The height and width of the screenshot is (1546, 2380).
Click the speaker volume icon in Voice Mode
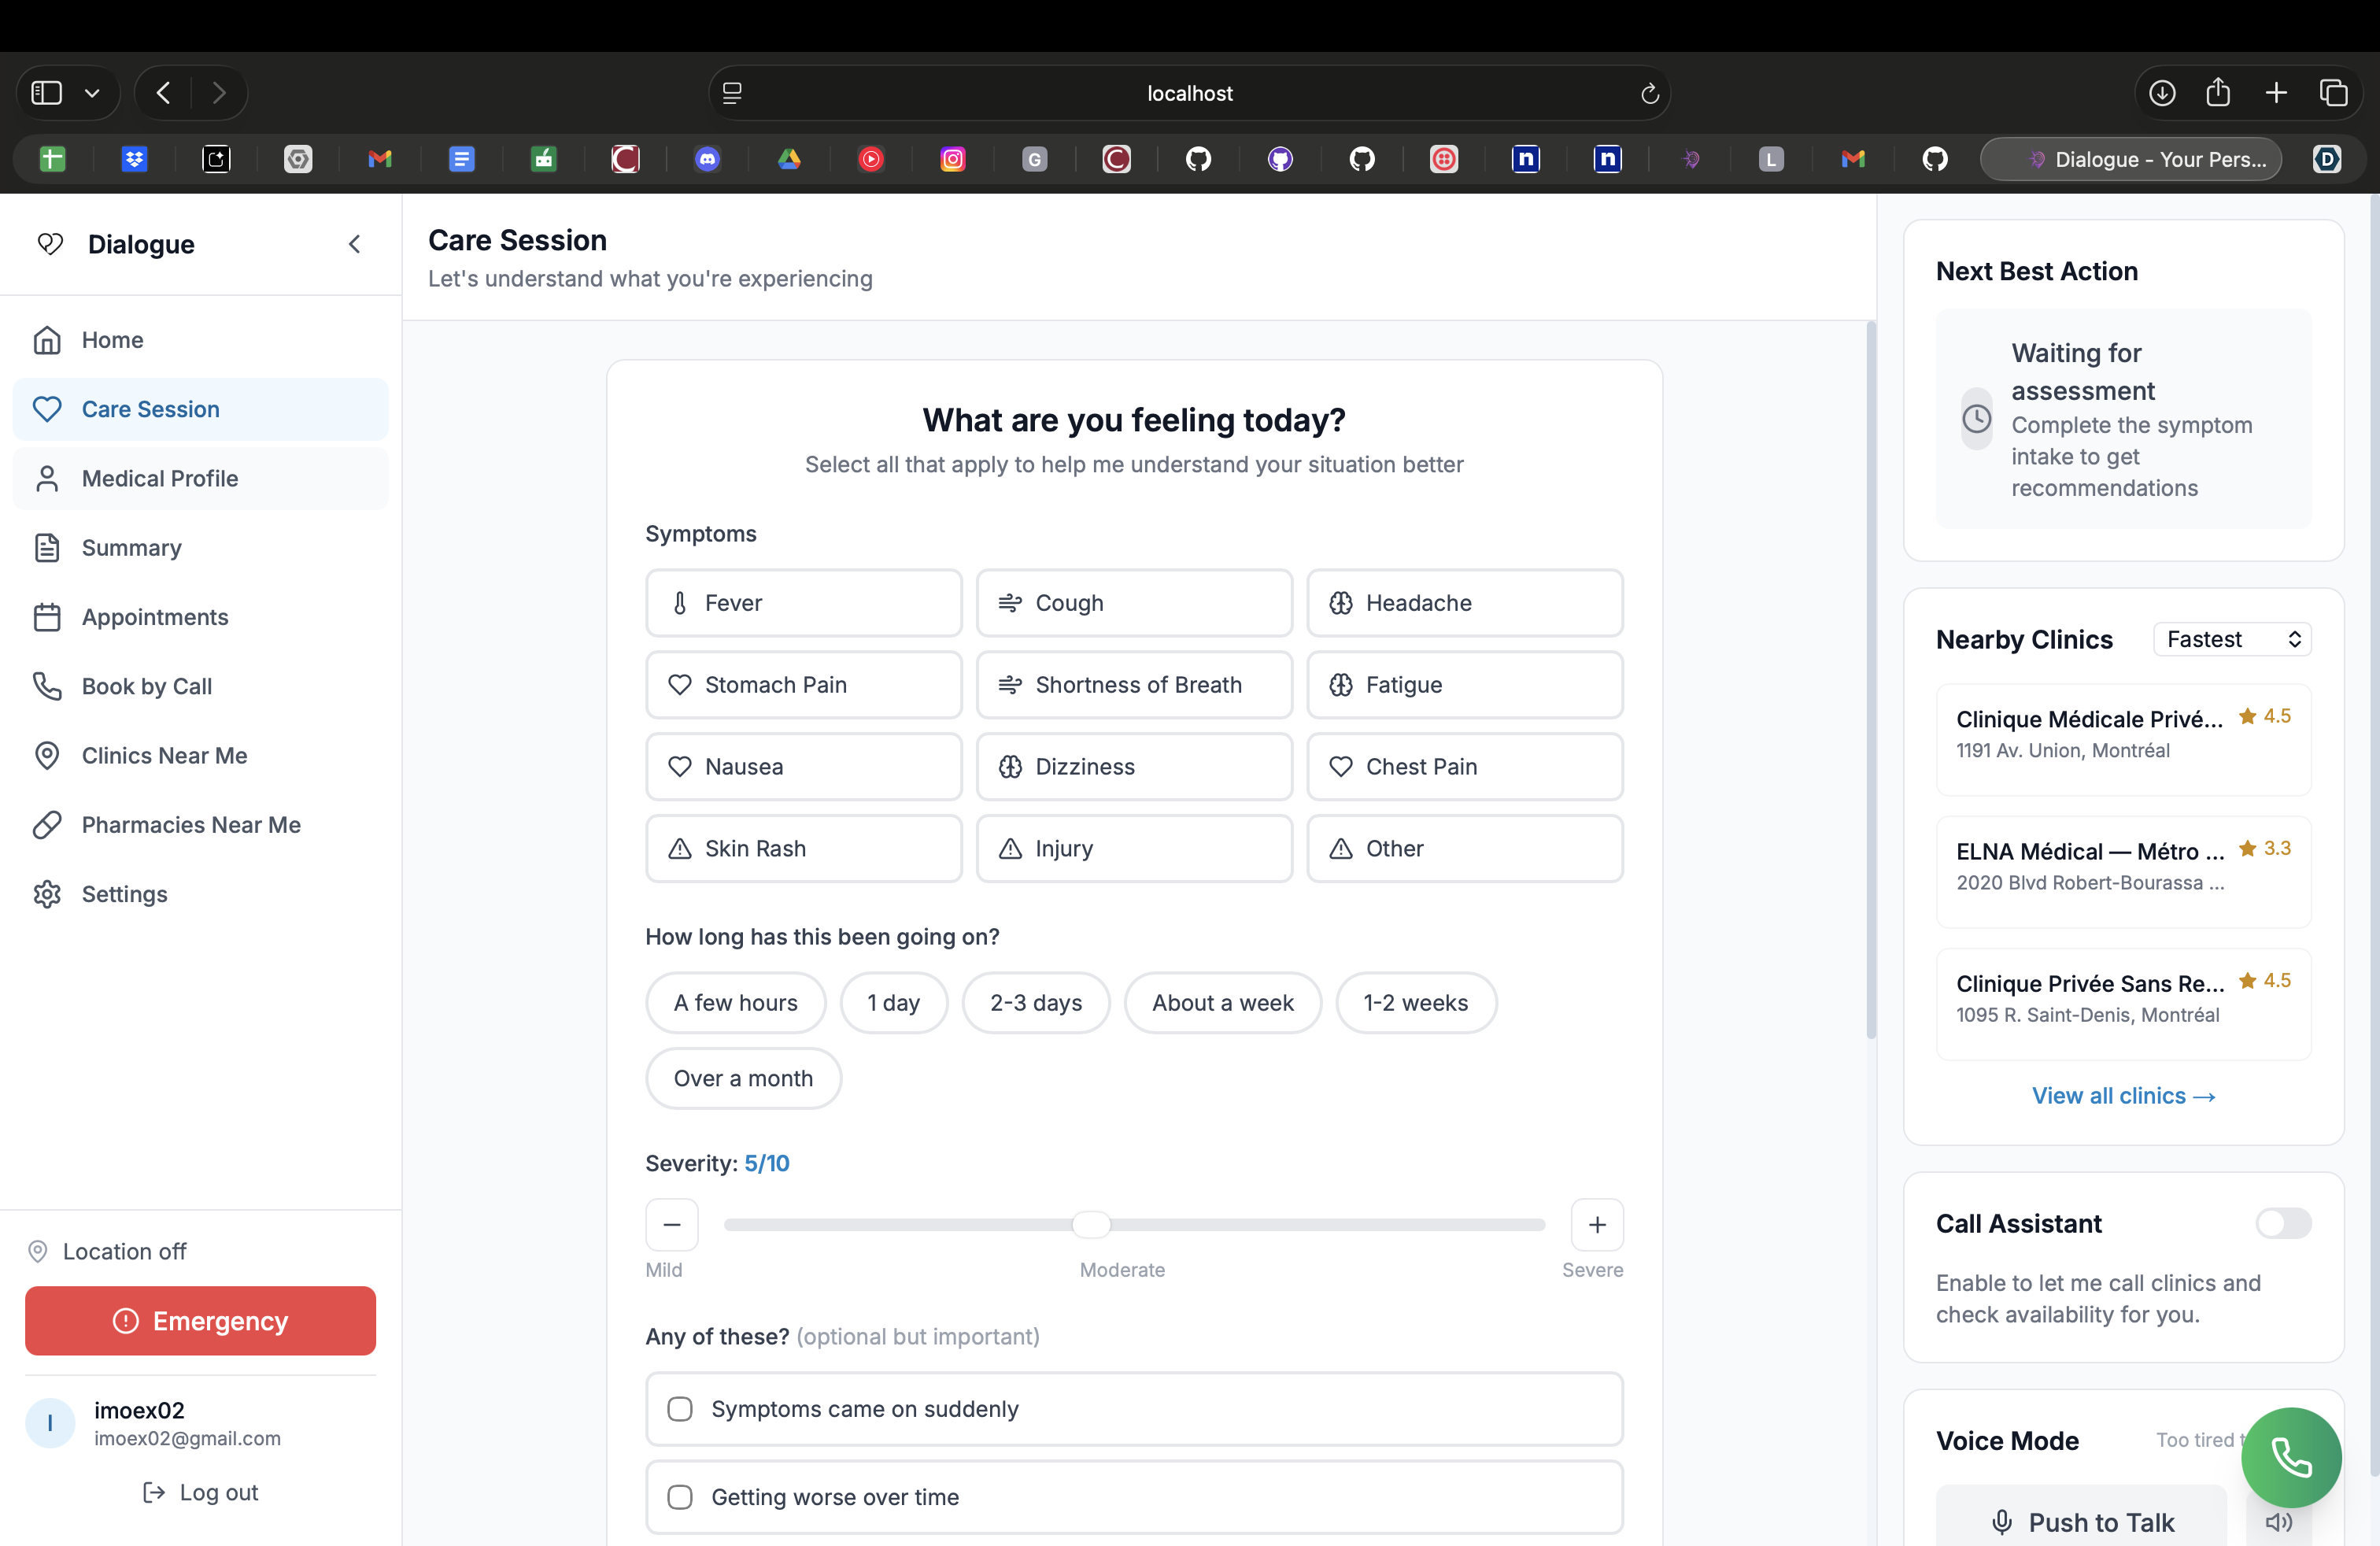tap(2279, 1521)
